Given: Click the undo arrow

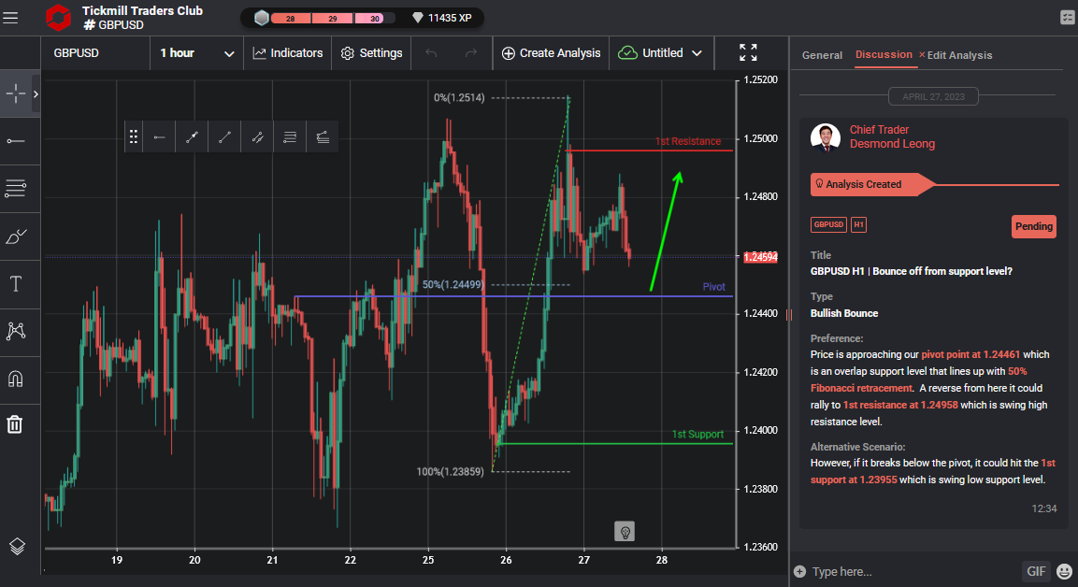Looking at the screenshot, I should point(431,53).
